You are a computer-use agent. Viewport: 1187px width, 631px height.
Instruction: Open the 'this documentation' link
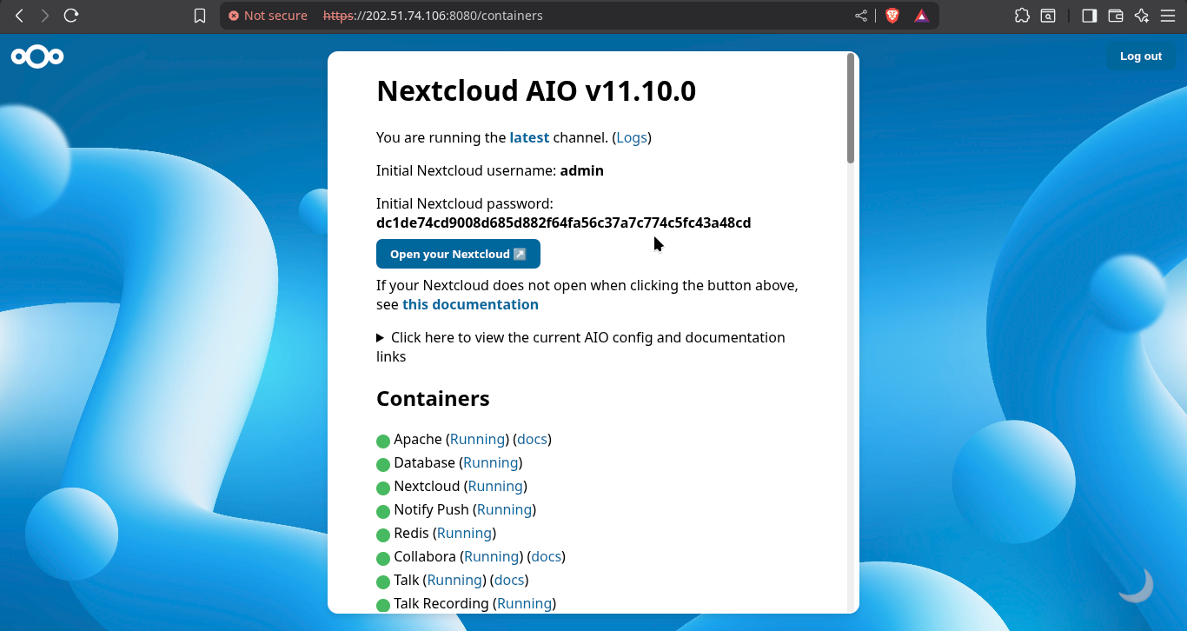coord(470,304)
